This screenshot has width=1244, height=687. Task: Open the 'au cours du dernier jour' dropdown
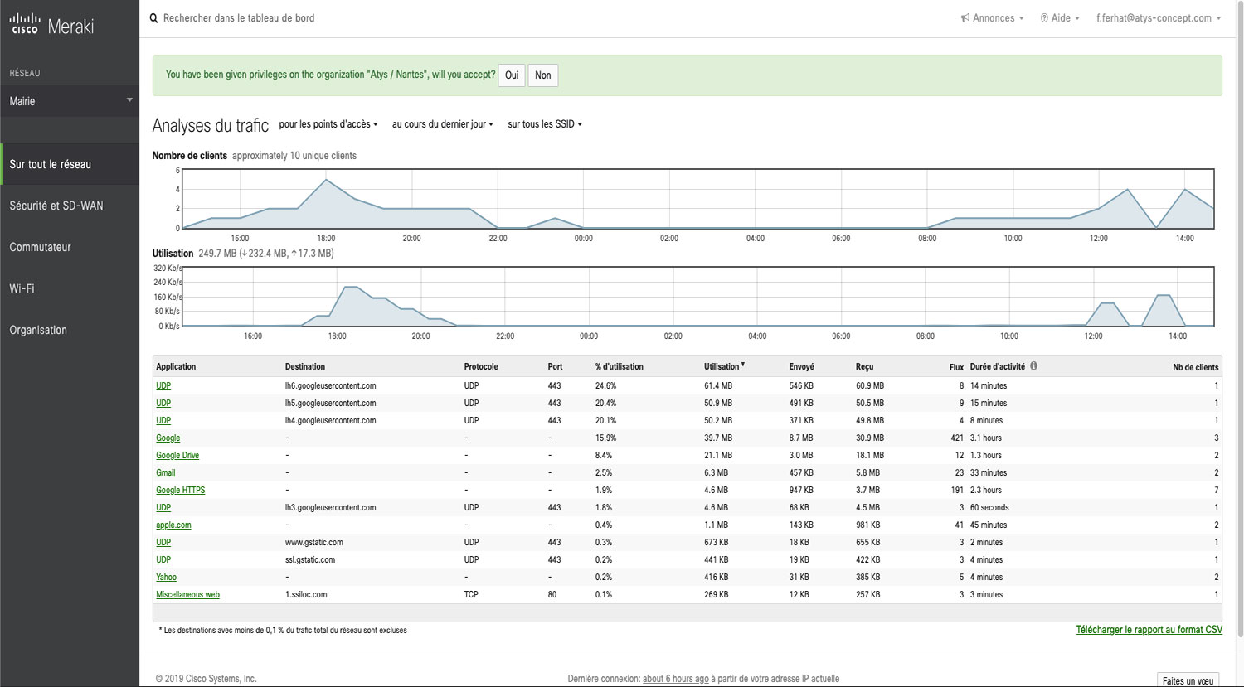click(x=443, y=124)
